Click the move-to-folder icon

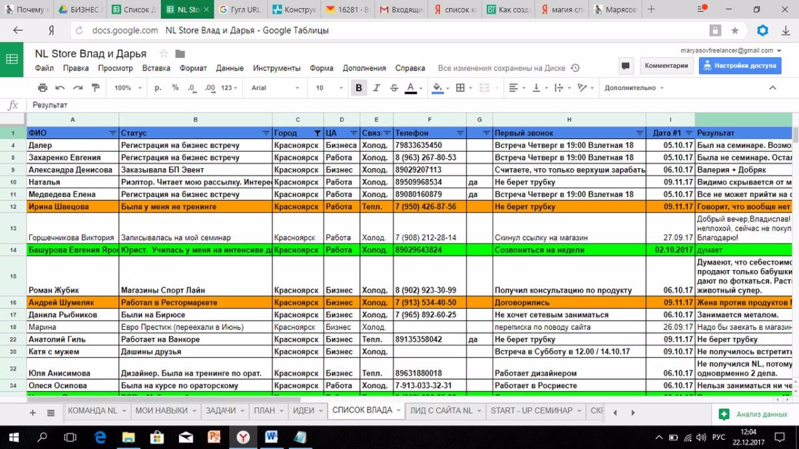[179, 53]
